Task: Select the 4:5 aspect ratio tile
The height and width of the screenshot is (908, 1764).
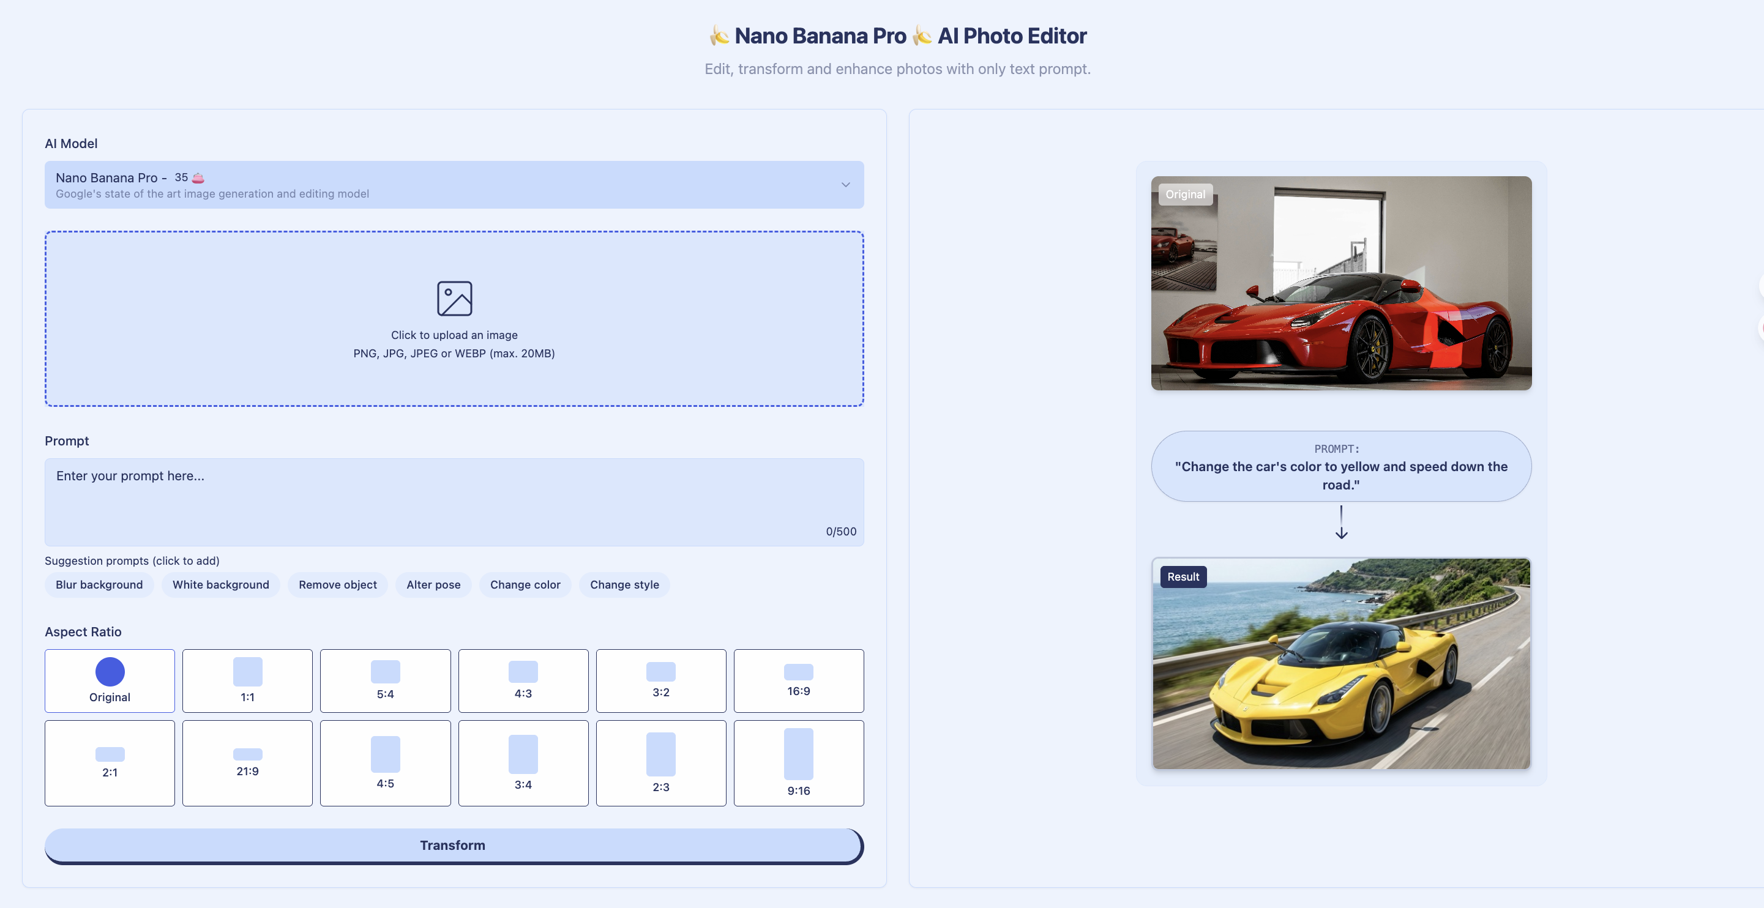Action: tap(385, 763)
